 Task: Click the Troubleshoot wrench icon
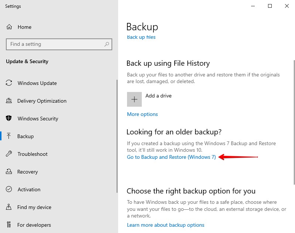coord(9,154)
